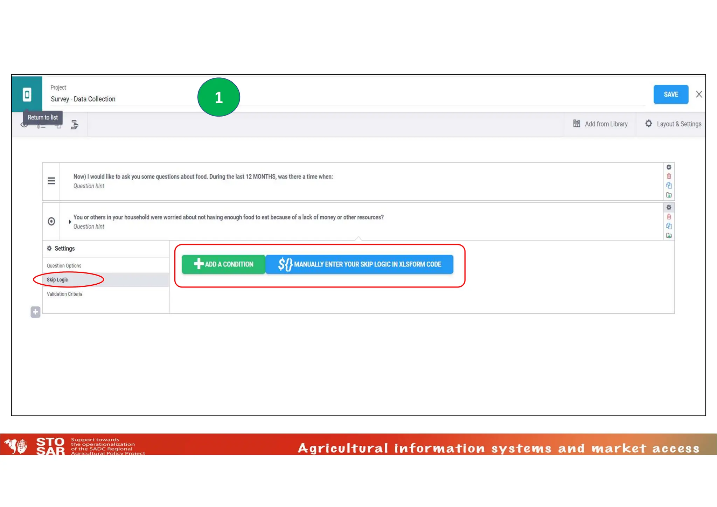Duplicate the household food worry question
The width and height of the screenshot is (717, 507).
tap(669, 226)
